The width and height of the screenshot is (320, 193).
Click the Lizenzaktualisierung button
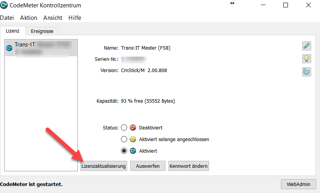tap(104, 166)
